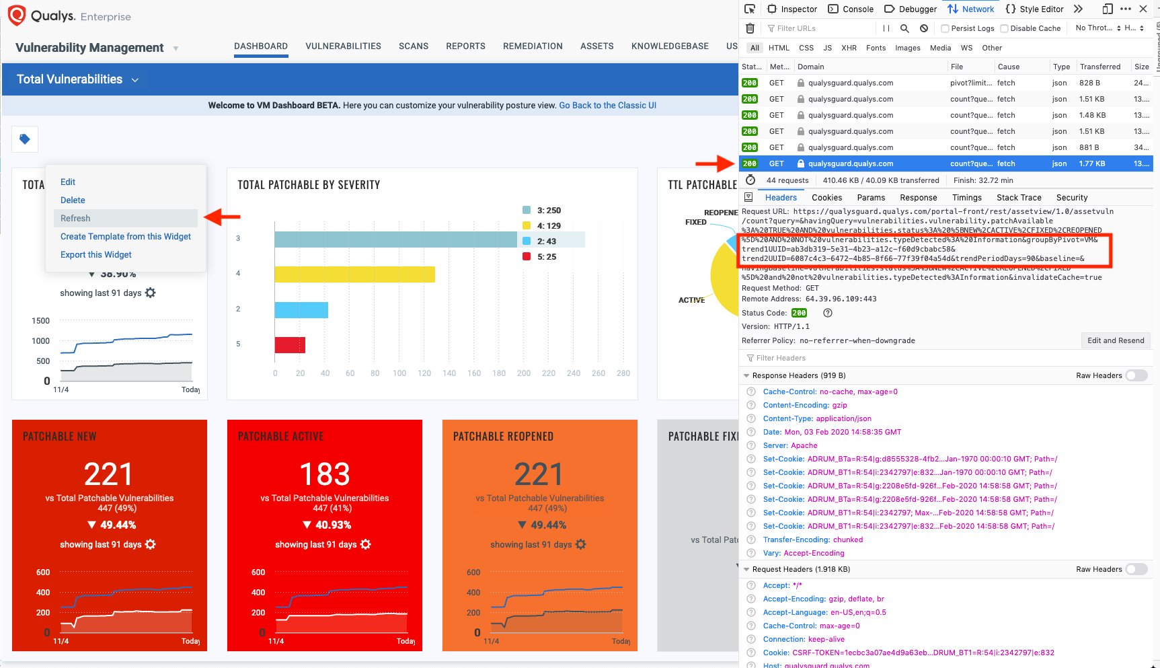Open the Total Vulnerabilities dropdown
1160x668 pixels.
click(x=134, y=79)
